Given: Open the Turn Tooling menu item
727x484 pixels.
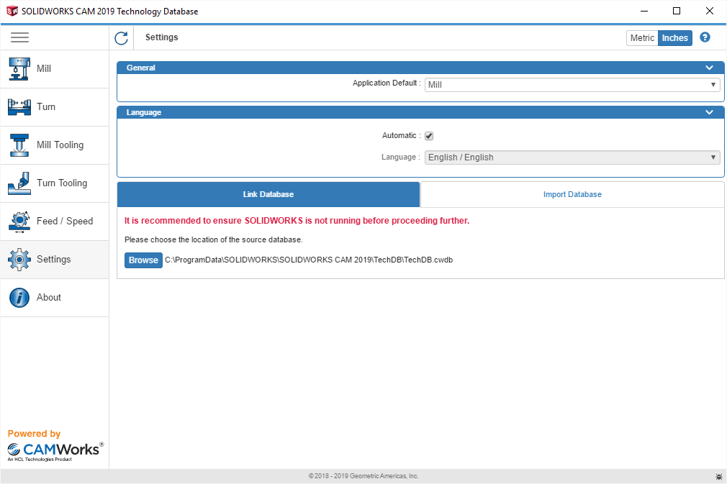Looking at the screenshot, I should point(55,183).
